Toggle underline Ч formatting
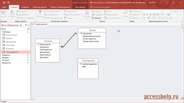 (x=150, y=15)
